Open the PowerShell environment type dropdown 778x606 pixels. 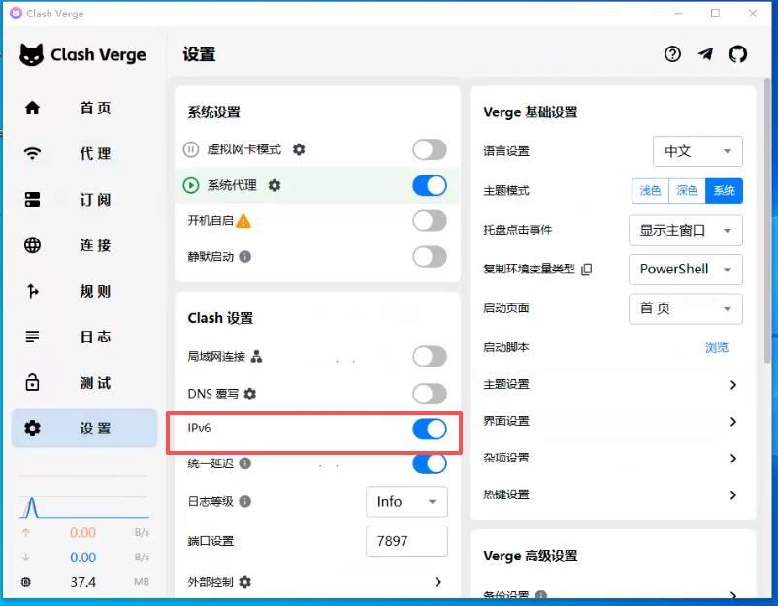(x=685, y=270)
